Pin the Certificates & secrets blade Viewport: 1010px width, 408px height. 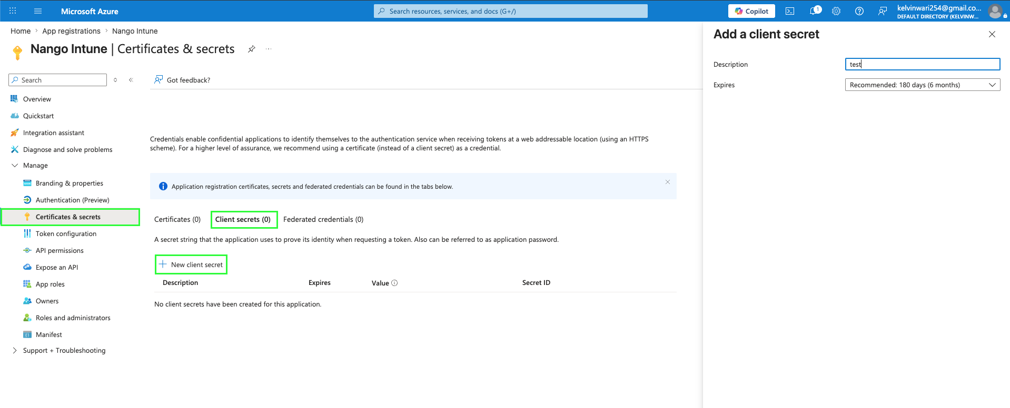(252, 49)
